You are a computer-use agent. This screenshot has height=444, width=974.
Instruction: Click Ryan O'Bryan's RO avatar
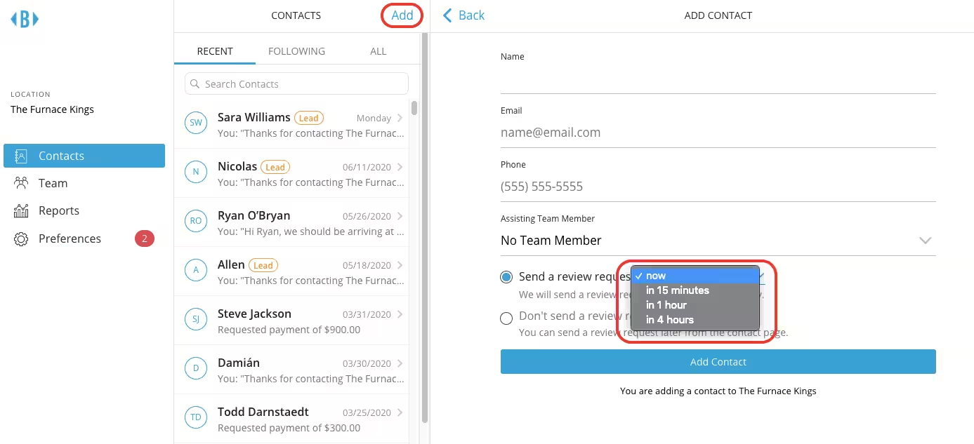click(196, 221)
